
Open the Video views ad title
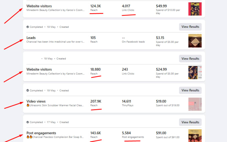coord(36,101)
